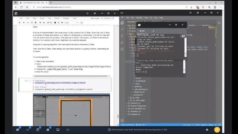This screenshot has height=134, width=238.
Task: Open the code editor icon in bottom dock
Action: (x=28, y=130)
